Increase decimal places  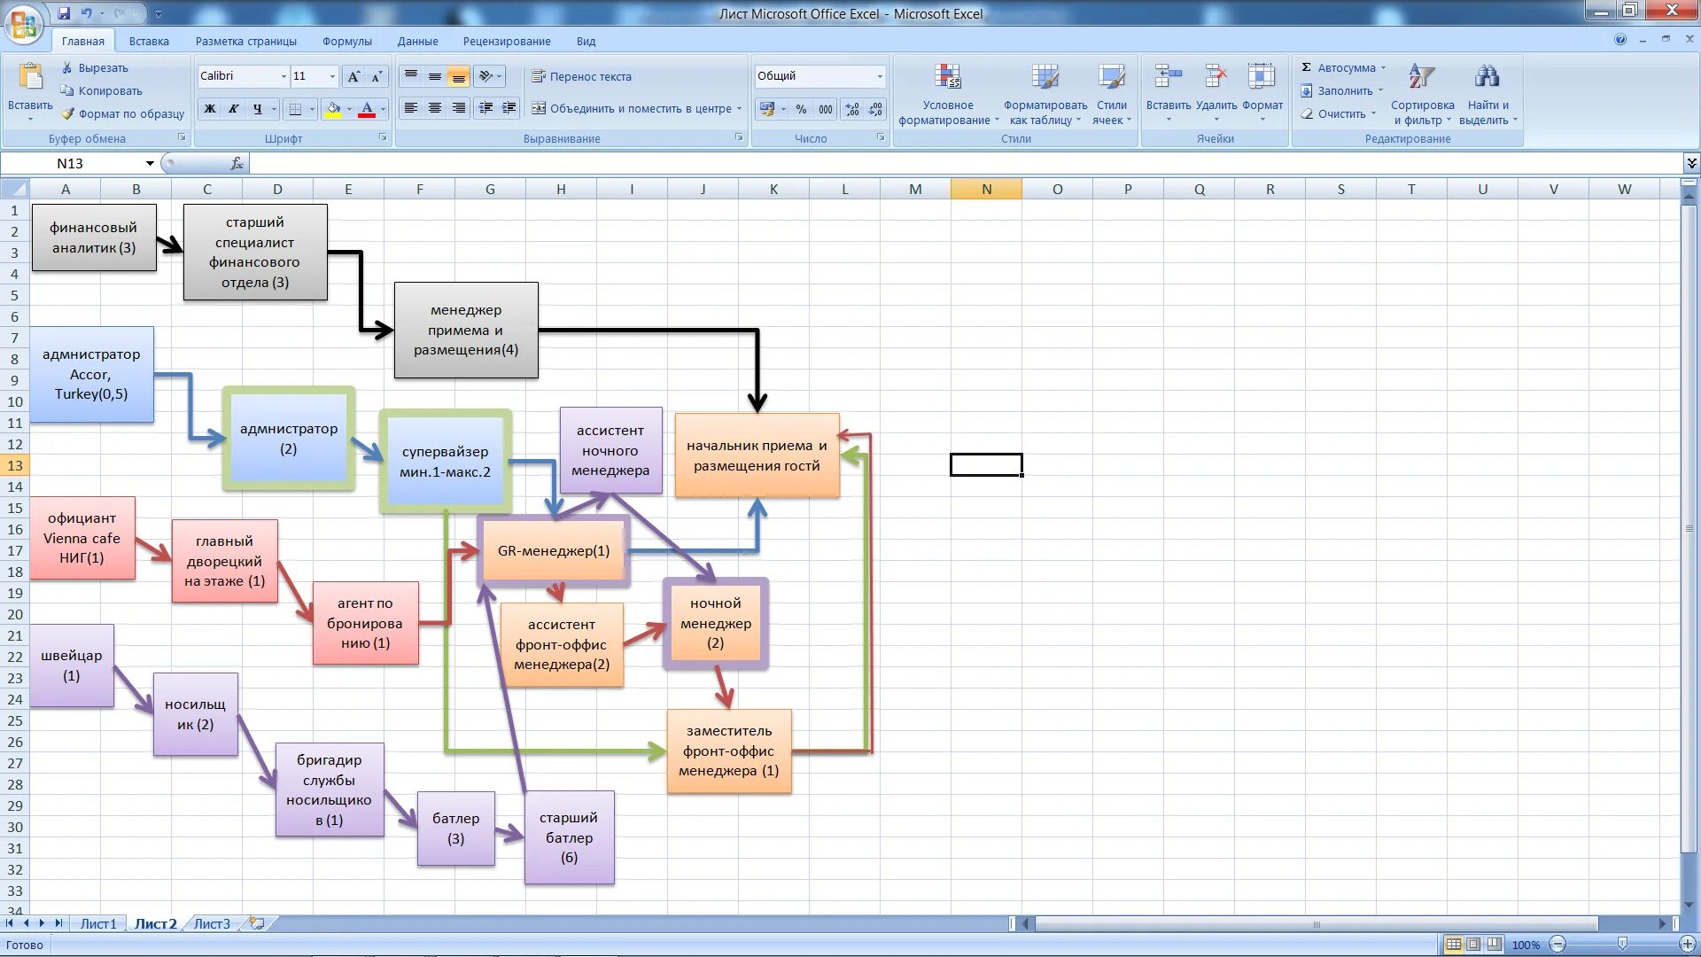(x=852, y=109)
